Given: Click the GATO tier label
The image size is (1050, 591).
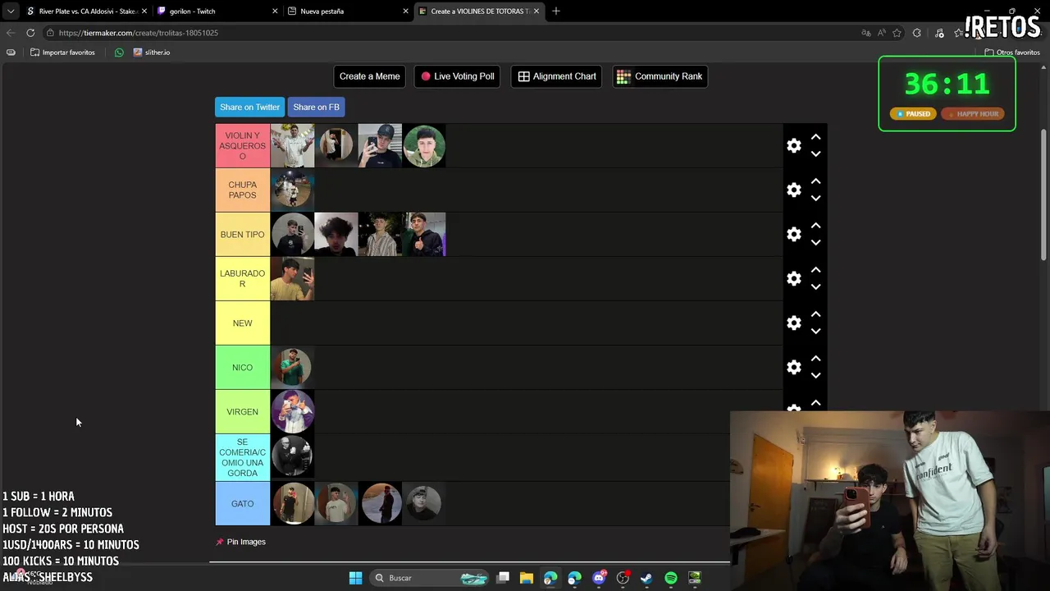Looking at the screenshot, I should [242, 503].
